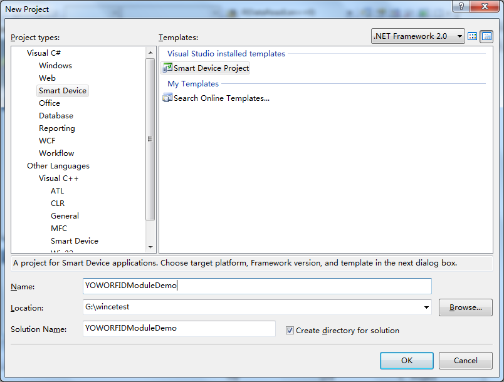Choose Database project type
Screen dimensions: 504x382
click(x=56, y=115)
